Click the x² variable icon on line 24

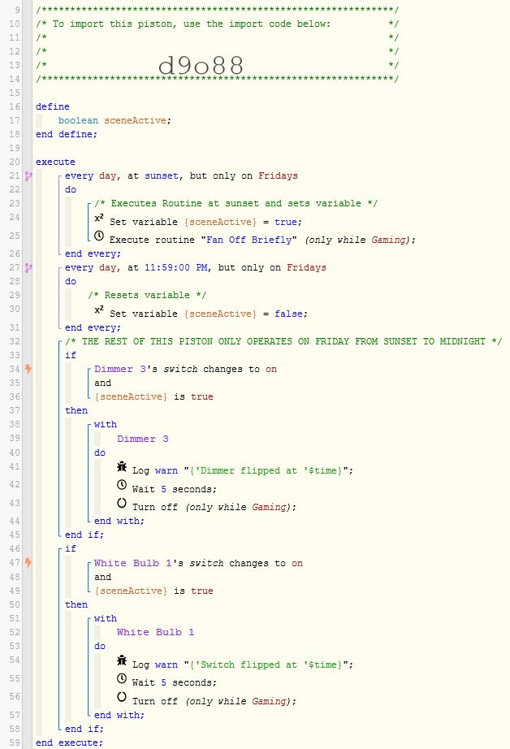(x=99, y=219)
